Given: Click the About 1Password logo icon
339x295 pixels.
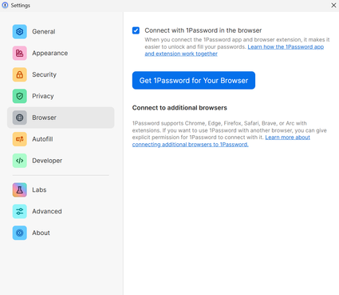Looking at the screenshot, I should [x=19, y=233].
